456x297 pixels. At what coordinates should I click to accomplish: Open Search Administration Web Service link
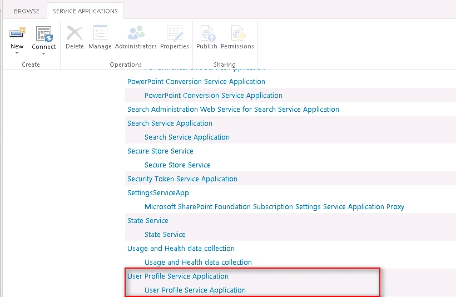coord(233,110)
